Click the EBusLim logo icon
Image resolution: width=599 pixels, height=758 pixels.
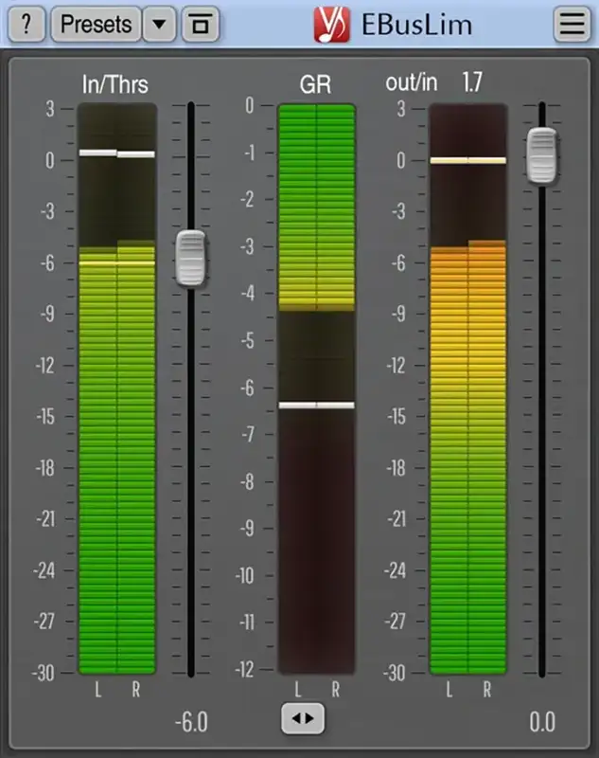click(x=331, y=25)
